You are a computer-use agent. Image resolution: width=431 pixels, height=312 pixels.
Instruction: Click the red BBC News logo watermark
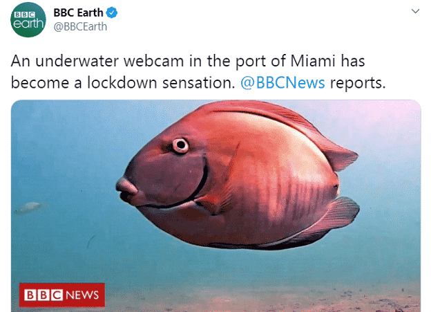[62, 295]
